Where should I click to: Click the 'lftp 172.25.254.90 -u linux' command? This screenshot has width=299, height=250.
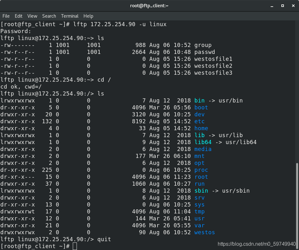[120, 24]
